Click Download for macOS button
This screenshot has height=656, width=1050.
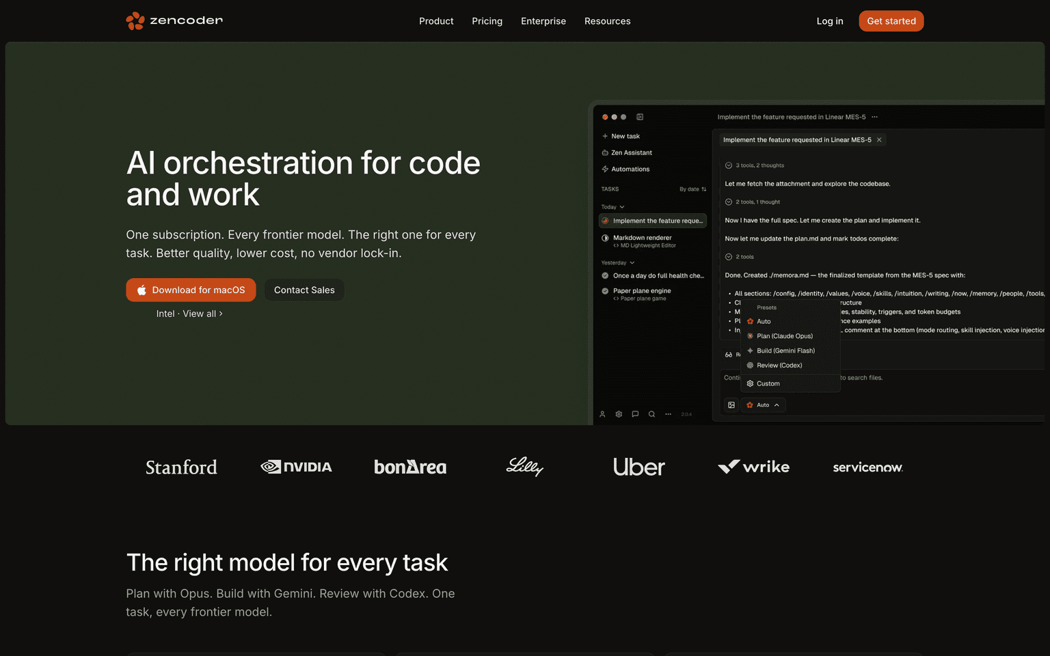tap(191, 290)
